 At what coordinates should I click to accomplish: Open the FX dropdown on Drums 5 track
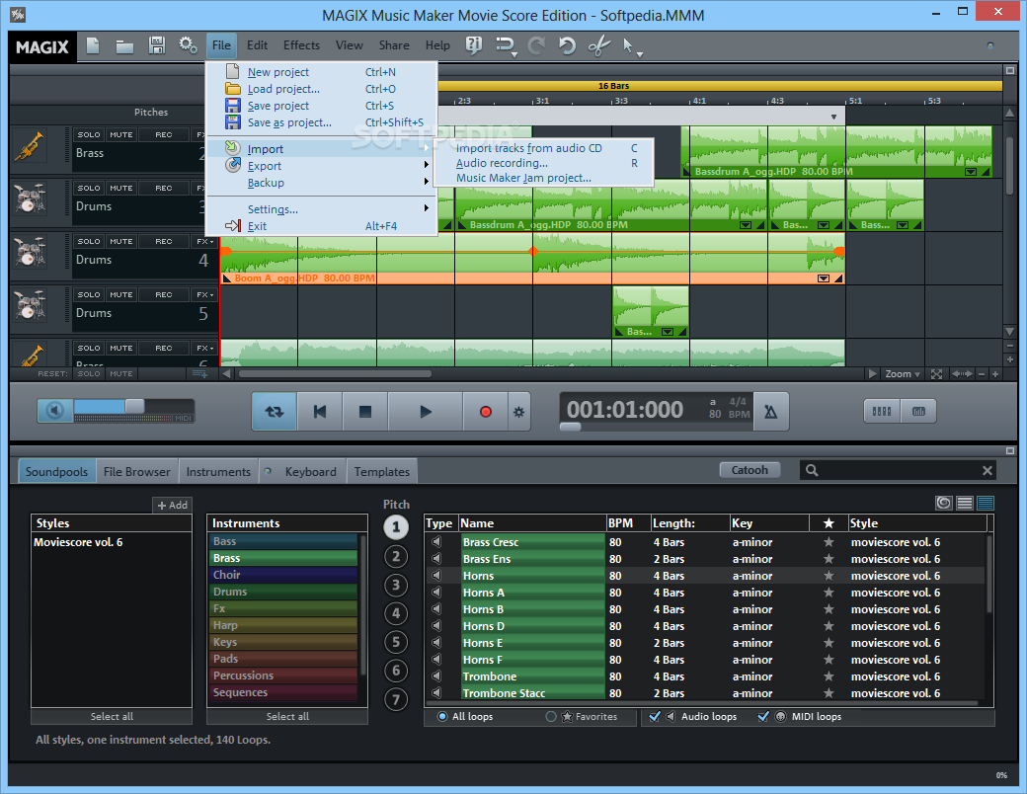[205, 295]
